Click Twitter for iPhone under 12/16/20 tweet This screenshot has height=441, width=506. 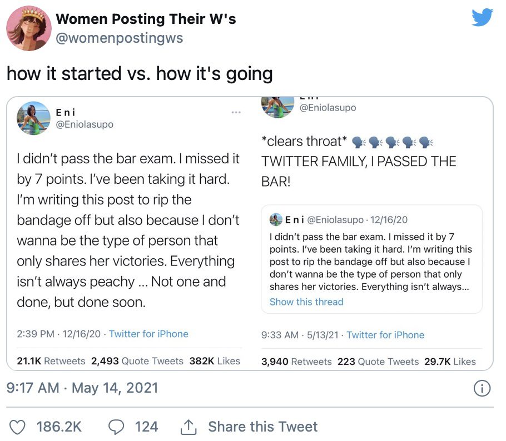[148, 334]
